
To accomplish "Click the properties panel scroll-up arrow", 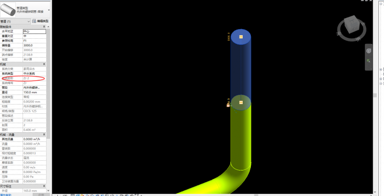I will point(48,27).
